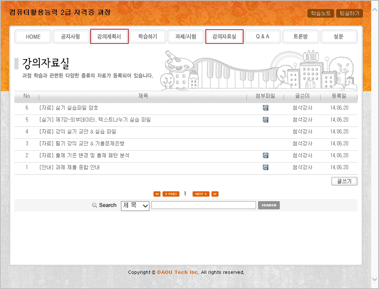379x289 pixels.
Task: Go to the PREV page
Action: pos(171,194)
